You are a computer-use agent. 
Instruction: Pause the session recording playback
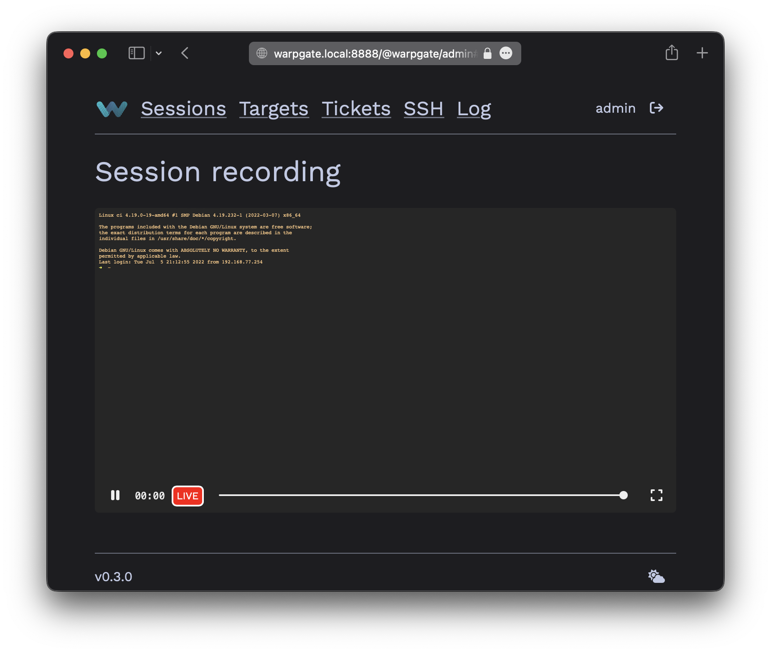[115, 495]
